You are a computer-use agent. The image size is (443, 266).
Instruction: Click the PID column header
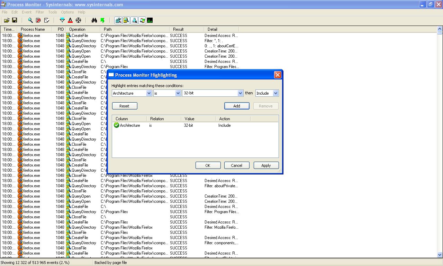click(59, 29)
